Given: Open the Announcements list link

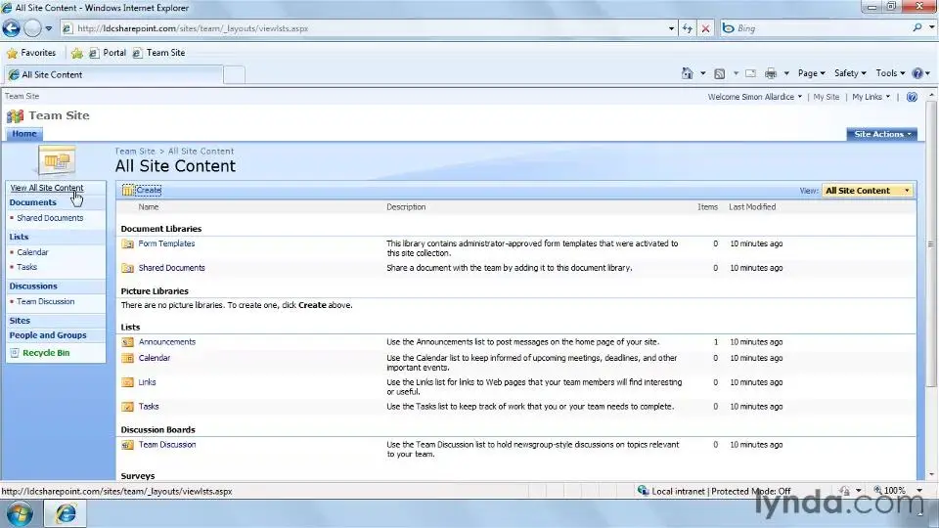Looking at the screenshot, I should (167, 342).
